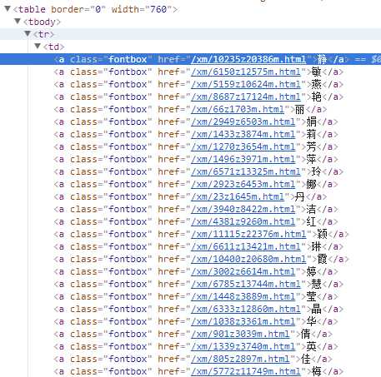This screenshot has width=381, height=377.
Task: Click the /xm/11115z22376m.html URL
Action: [x=248, y=234]
